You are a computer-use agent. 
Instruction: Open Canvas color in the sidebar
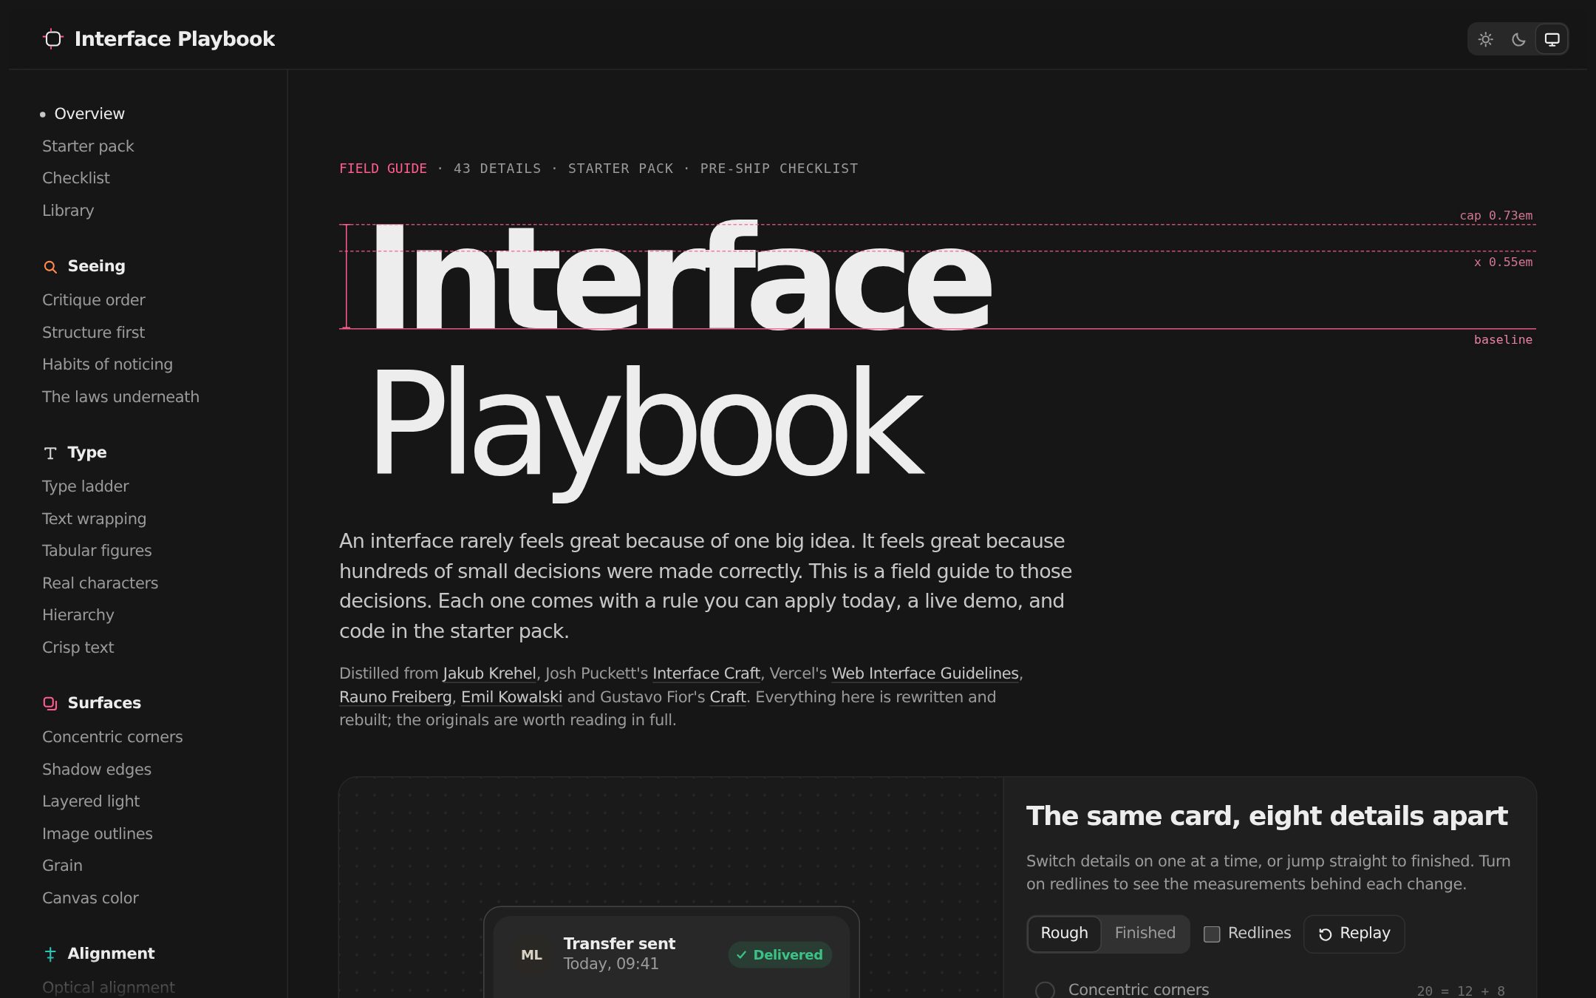(x=90, y=898)
